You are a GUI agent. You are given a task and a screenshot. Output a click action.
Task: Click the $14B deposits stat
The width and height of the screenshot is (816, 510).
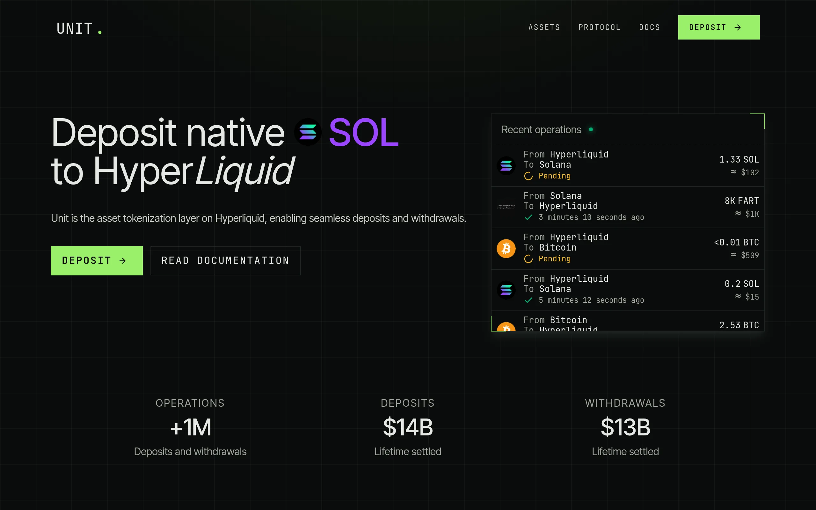408,427
